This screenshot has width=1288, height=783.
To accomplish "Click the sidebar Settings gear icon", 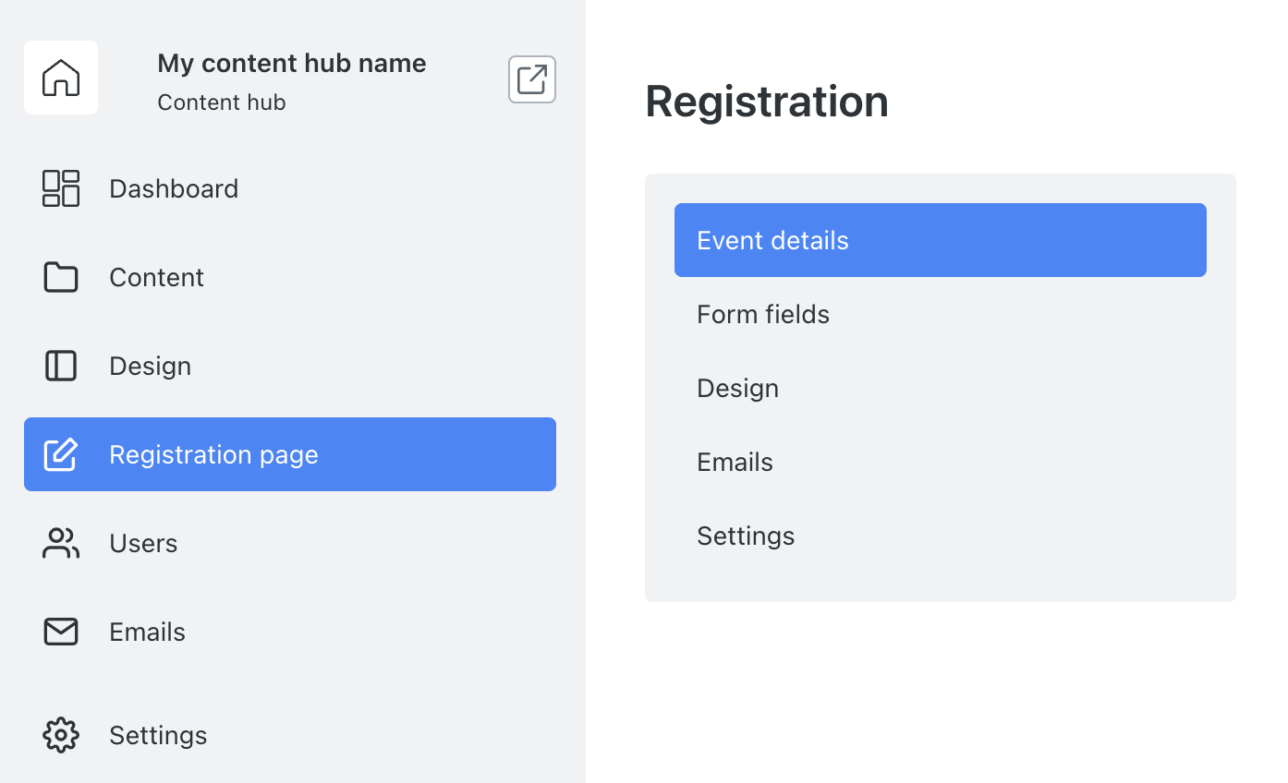I will click(x=61, y=735).
